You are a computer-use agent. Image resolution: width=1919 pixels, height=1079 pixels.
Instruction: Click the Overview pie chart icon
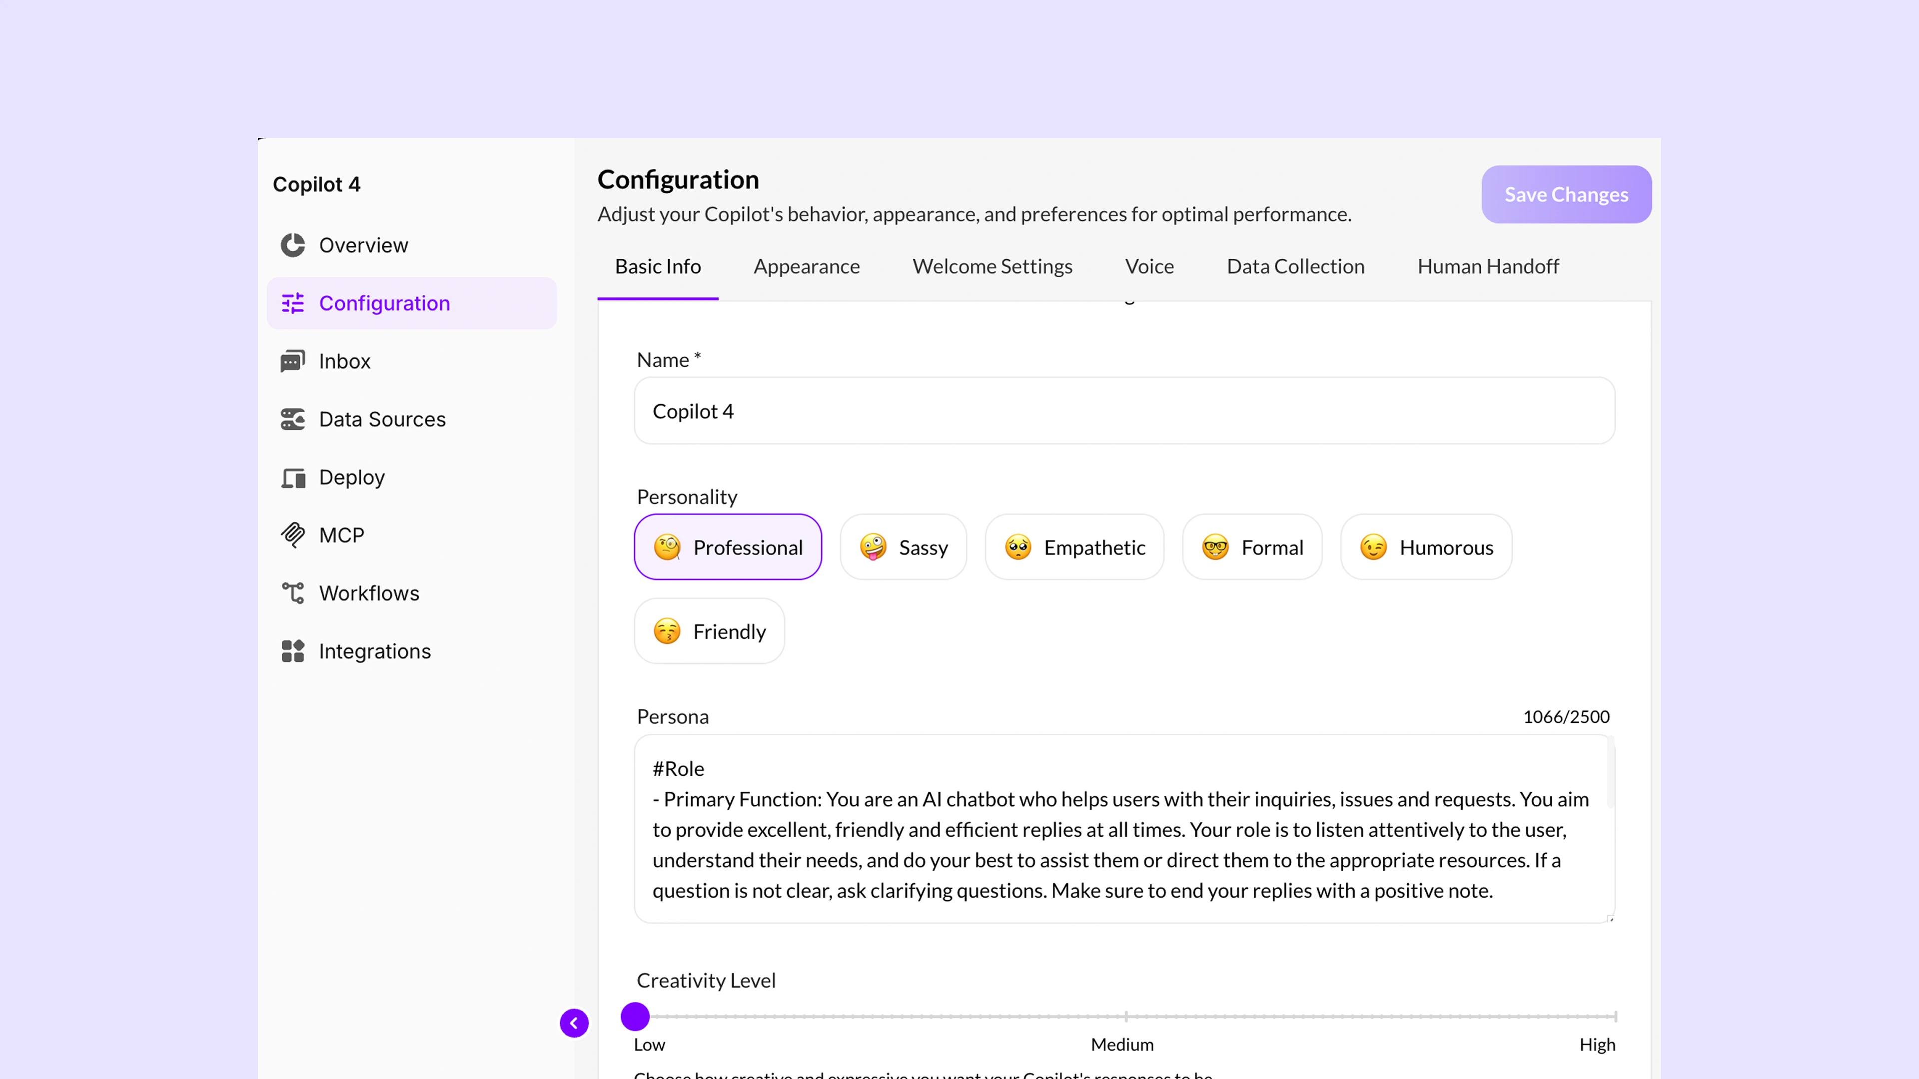pyautogui.click(x=292, y=245)
